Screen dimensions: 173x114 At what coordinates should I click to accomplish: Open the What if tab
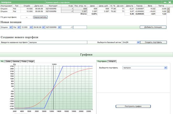coord(113,61)
